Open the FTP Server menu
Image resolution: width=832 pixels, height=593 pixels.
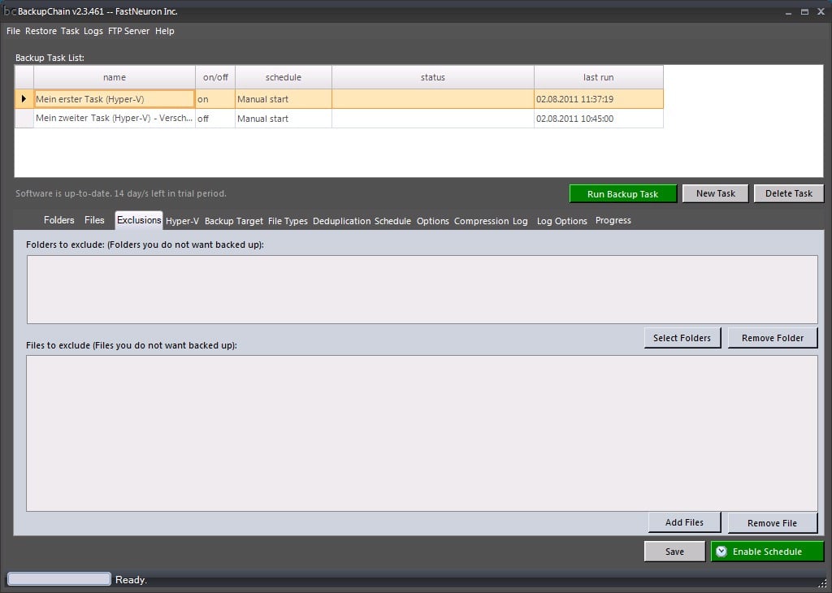(129, 31)
